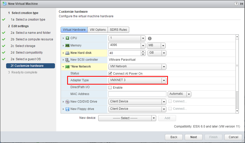Click the New Hard disk icon
The image size is (245, 143).
(67, 53)
